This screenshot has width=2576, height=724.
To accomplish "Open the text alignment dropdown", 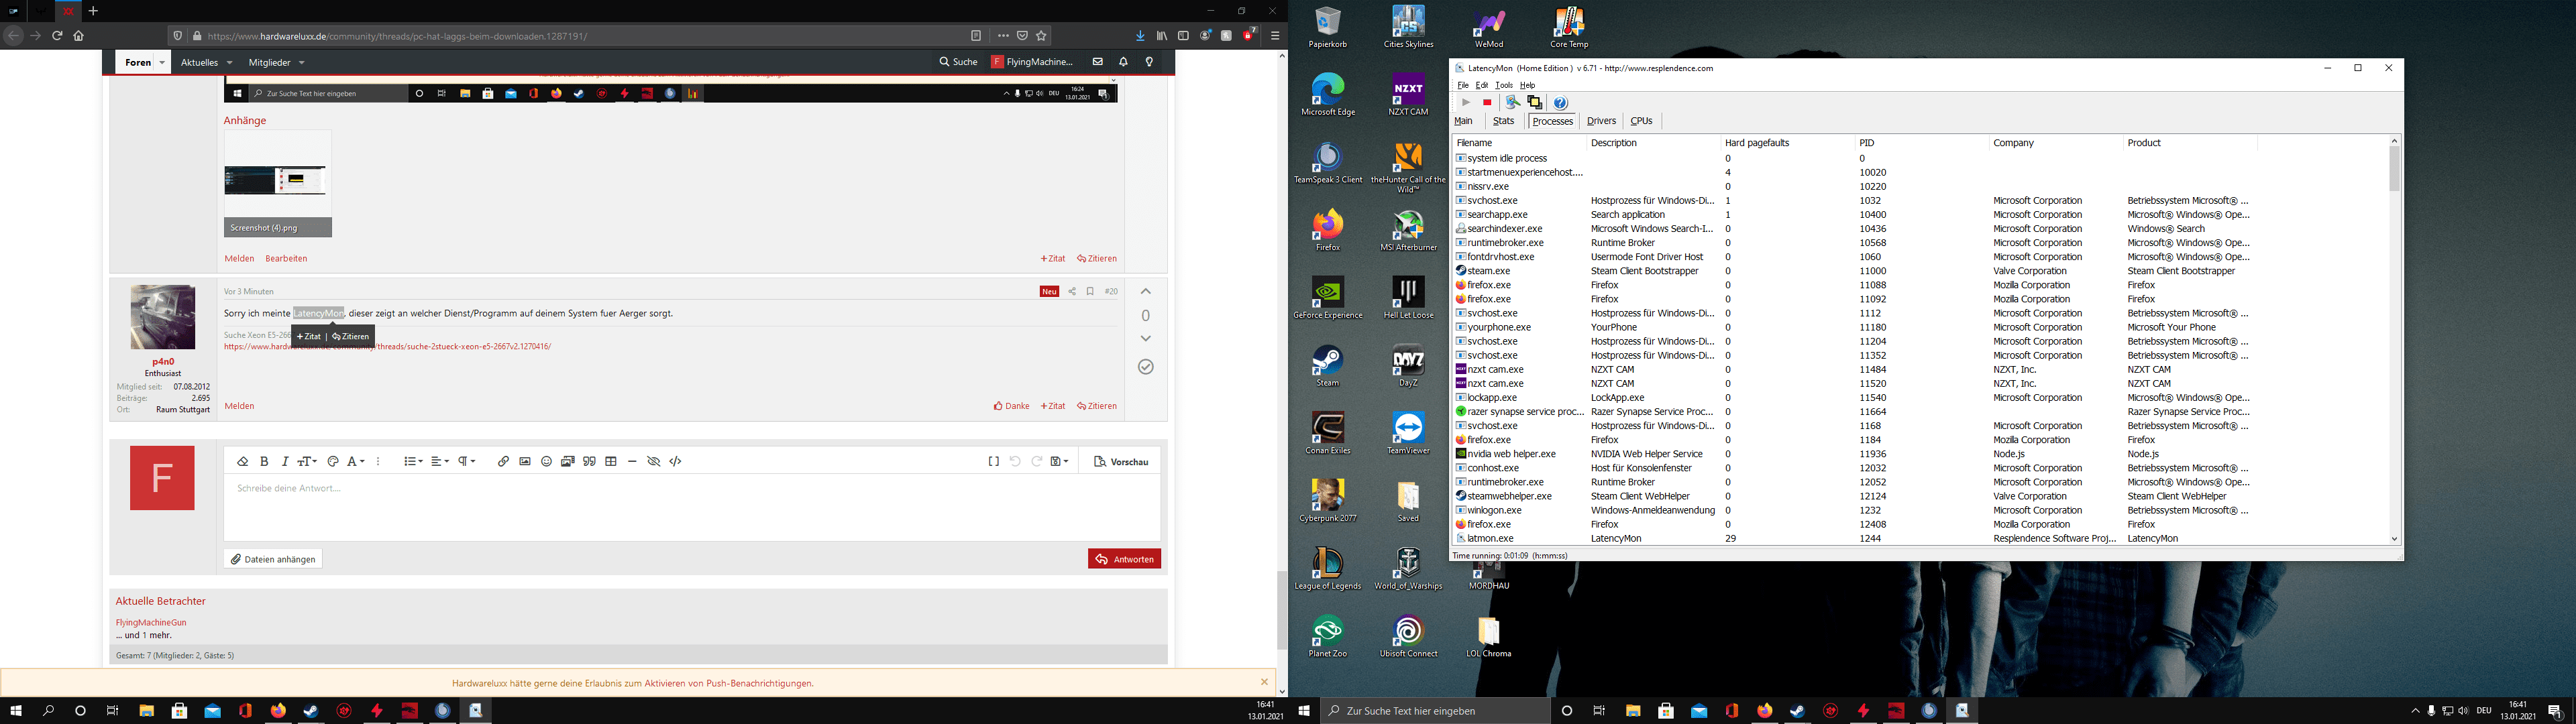I will (x=440, y=461).
